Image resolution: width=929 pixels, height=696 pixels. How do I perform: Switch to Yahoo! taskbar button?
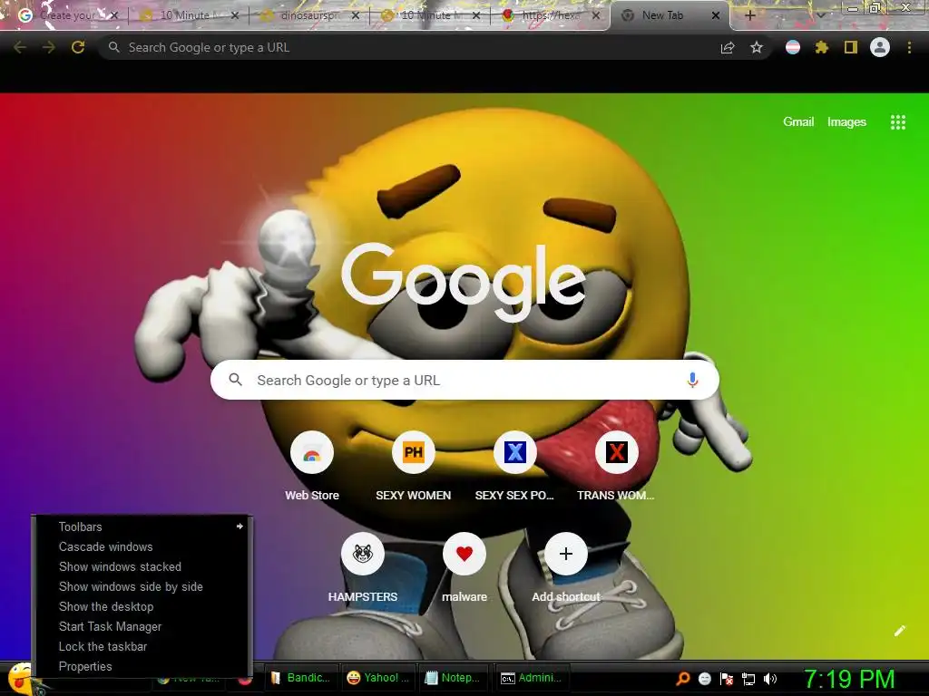[x=378, y=678]
